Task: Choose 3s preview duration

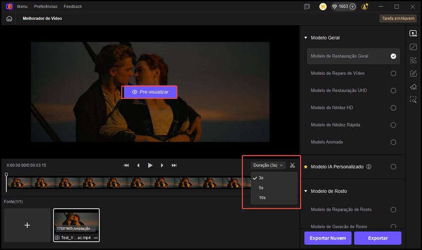Action: [274, 178]
